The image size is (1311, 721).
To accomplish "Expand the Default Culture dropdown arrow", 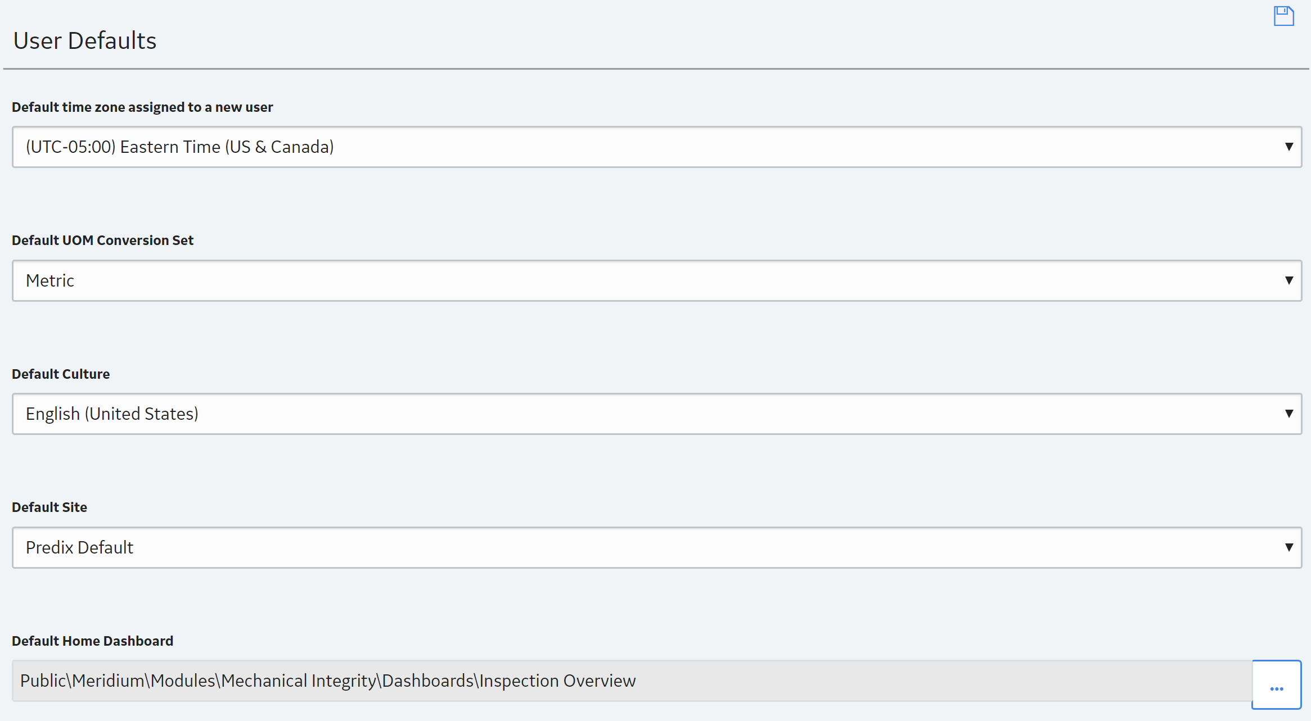I will pyautogui.click(x=1289, y=414).
